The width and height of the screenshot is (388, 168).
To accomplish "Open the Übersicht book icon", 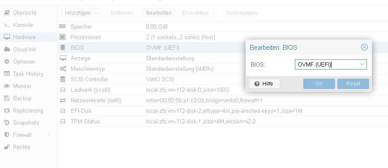I will tap(7, 13).
